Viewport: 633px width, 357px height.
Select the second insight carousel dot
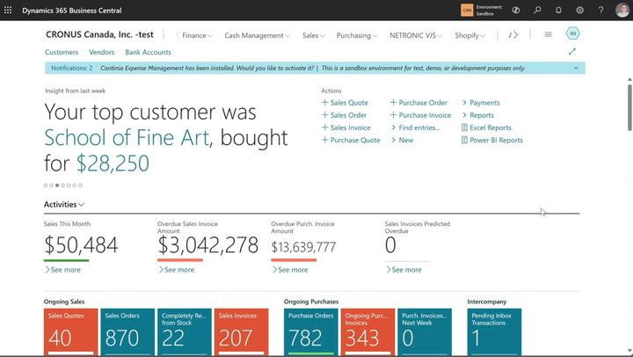(x=51, y=186)
